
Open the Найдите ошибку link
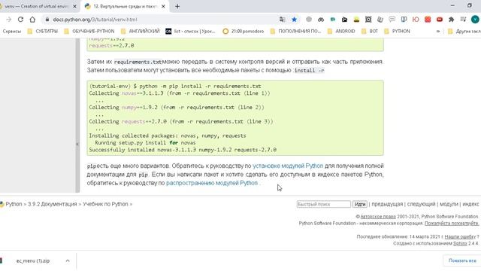[x=460, y=237]
